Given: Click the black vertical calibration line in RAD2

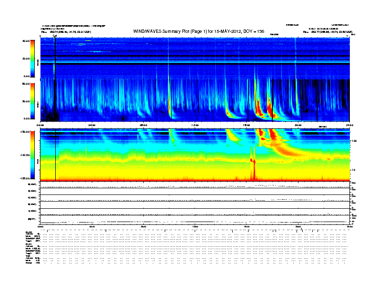Looking at the screenshot, I should click(55, 58).
